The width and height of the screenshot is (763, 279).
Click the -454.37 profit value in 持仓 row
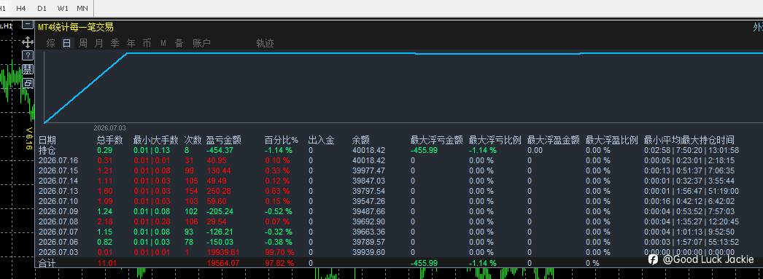(x=220, y=150)
